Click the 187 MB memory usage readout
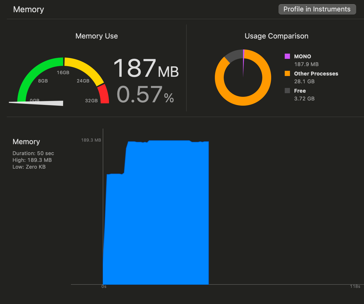Viewport: 364px width, 304px height. [146, 68]
